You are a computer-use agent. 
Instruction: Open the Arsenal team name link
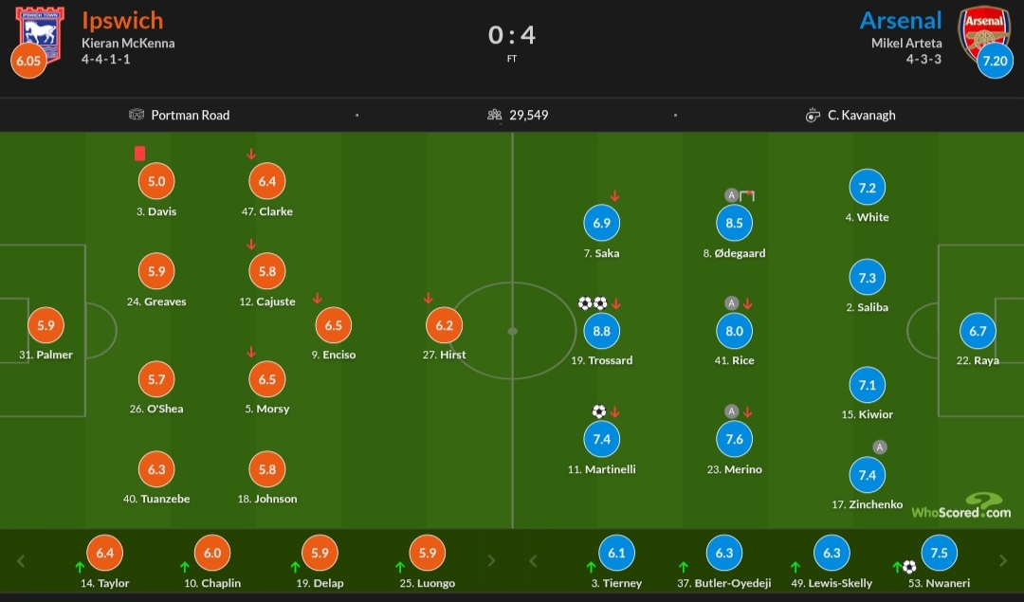pos(901,20)
